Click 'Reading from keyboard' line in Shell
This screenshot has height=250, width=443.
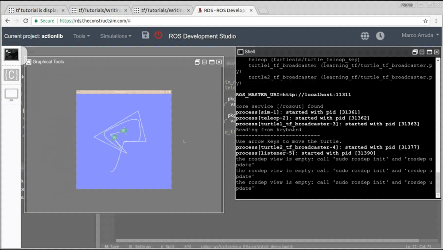[x=268, y=129]
